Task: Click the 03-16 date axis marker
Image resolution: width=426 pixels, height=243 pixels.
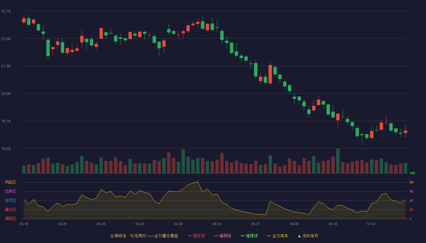Action: pos(24,224)
